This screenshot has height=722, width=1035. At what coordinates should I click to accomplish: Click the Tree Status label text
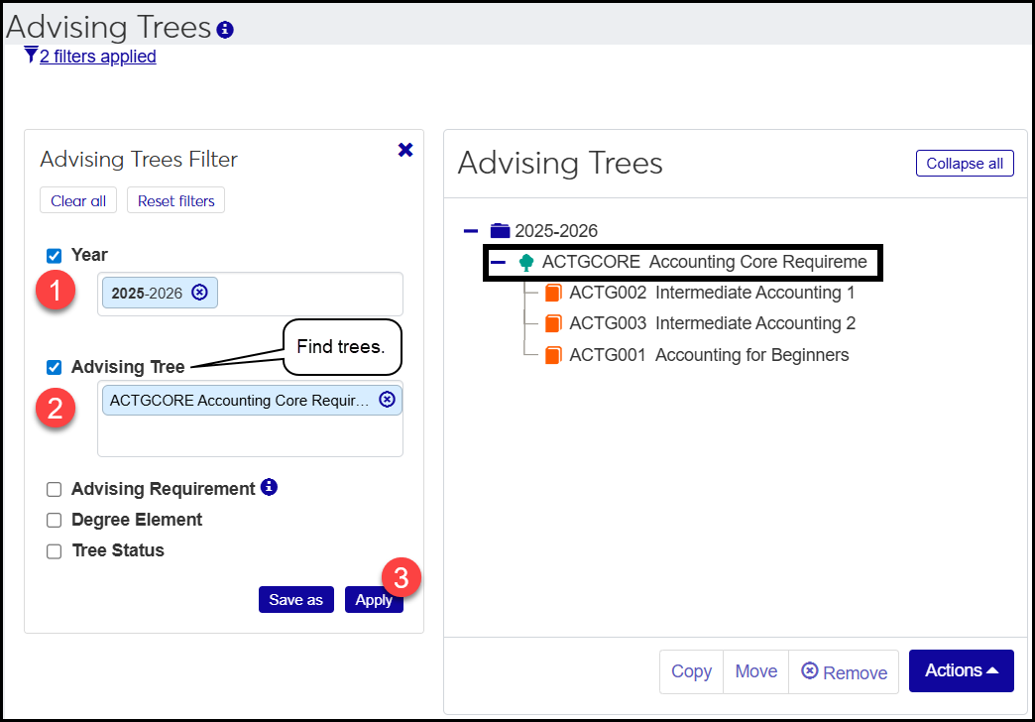[118, 550]
